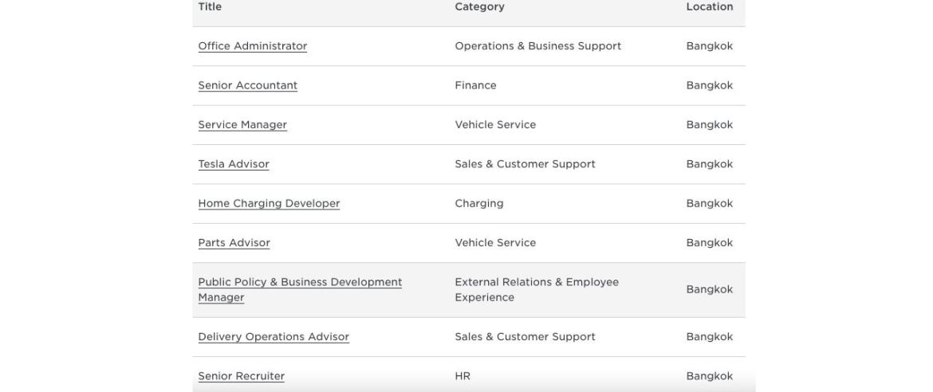933x392 pixels.
Task: Open the Office Administrator job listing
Action: pyautogui.click(x=252, y=46)
